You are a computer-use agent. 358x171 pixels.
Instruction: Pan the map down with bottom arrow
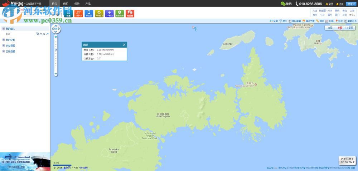coord(56,32)
